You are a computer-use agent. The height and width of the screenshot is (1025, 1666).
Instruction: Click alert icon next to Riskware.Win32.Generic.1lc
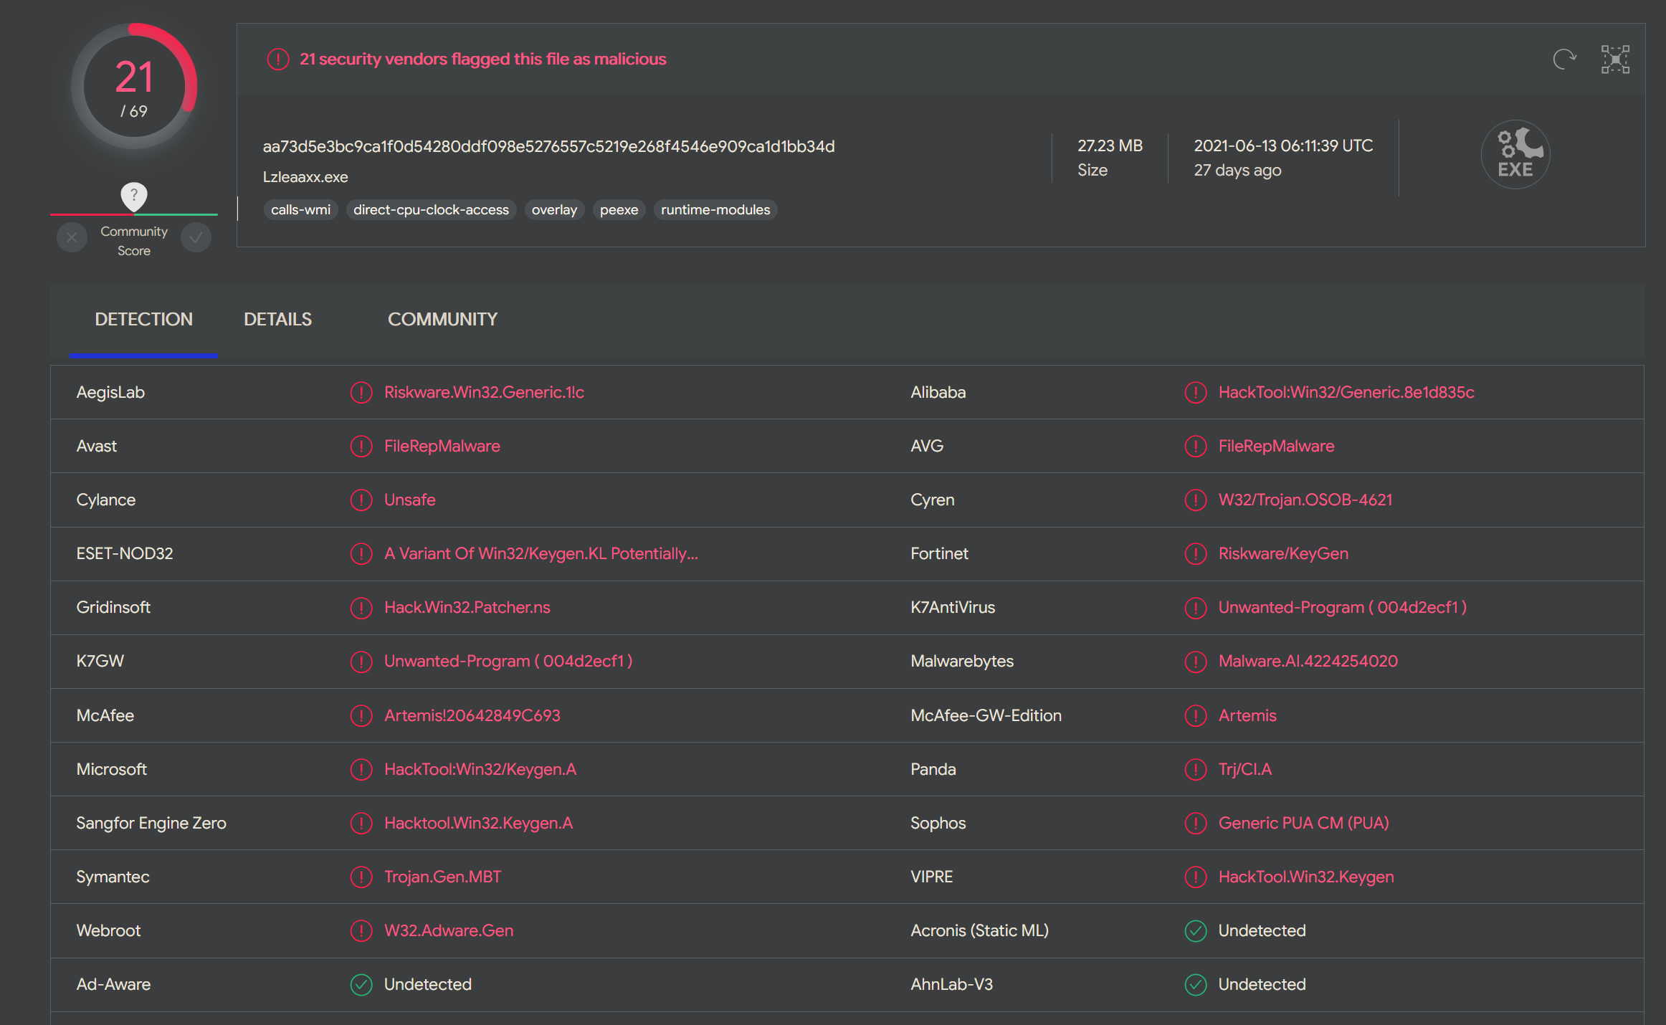pyautogui.click(x=361, y=392)
